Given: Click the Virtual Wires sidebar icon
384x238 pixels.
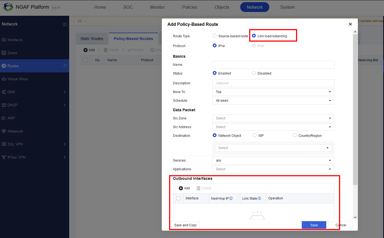Looking at the screenshot, I should (x=4, y=79).
